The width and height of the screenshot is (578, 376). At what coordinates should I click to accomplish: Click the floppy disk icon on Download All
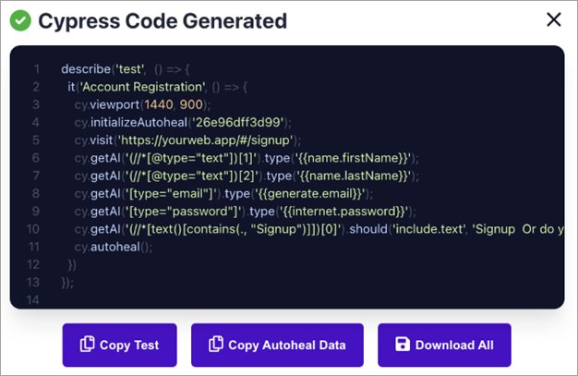[403, 345]
